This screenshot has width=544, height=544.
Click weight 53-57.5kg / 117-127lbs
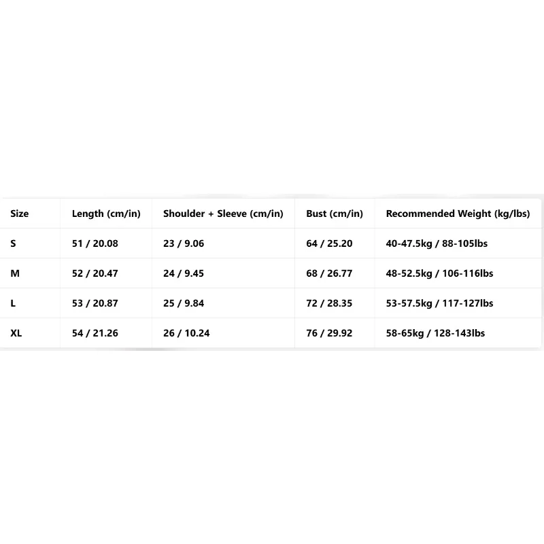coord(439,303)
